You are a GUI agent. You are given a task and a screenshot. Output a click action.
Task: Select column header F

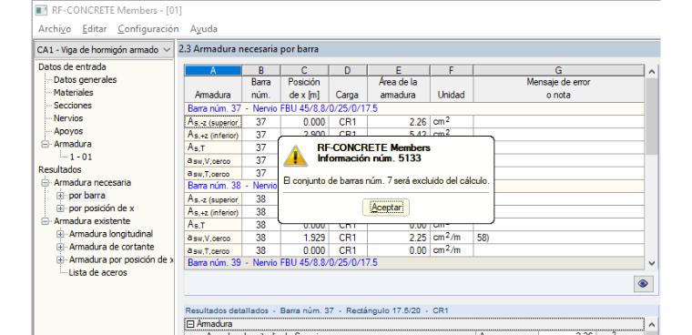click(x=452, y=70)
